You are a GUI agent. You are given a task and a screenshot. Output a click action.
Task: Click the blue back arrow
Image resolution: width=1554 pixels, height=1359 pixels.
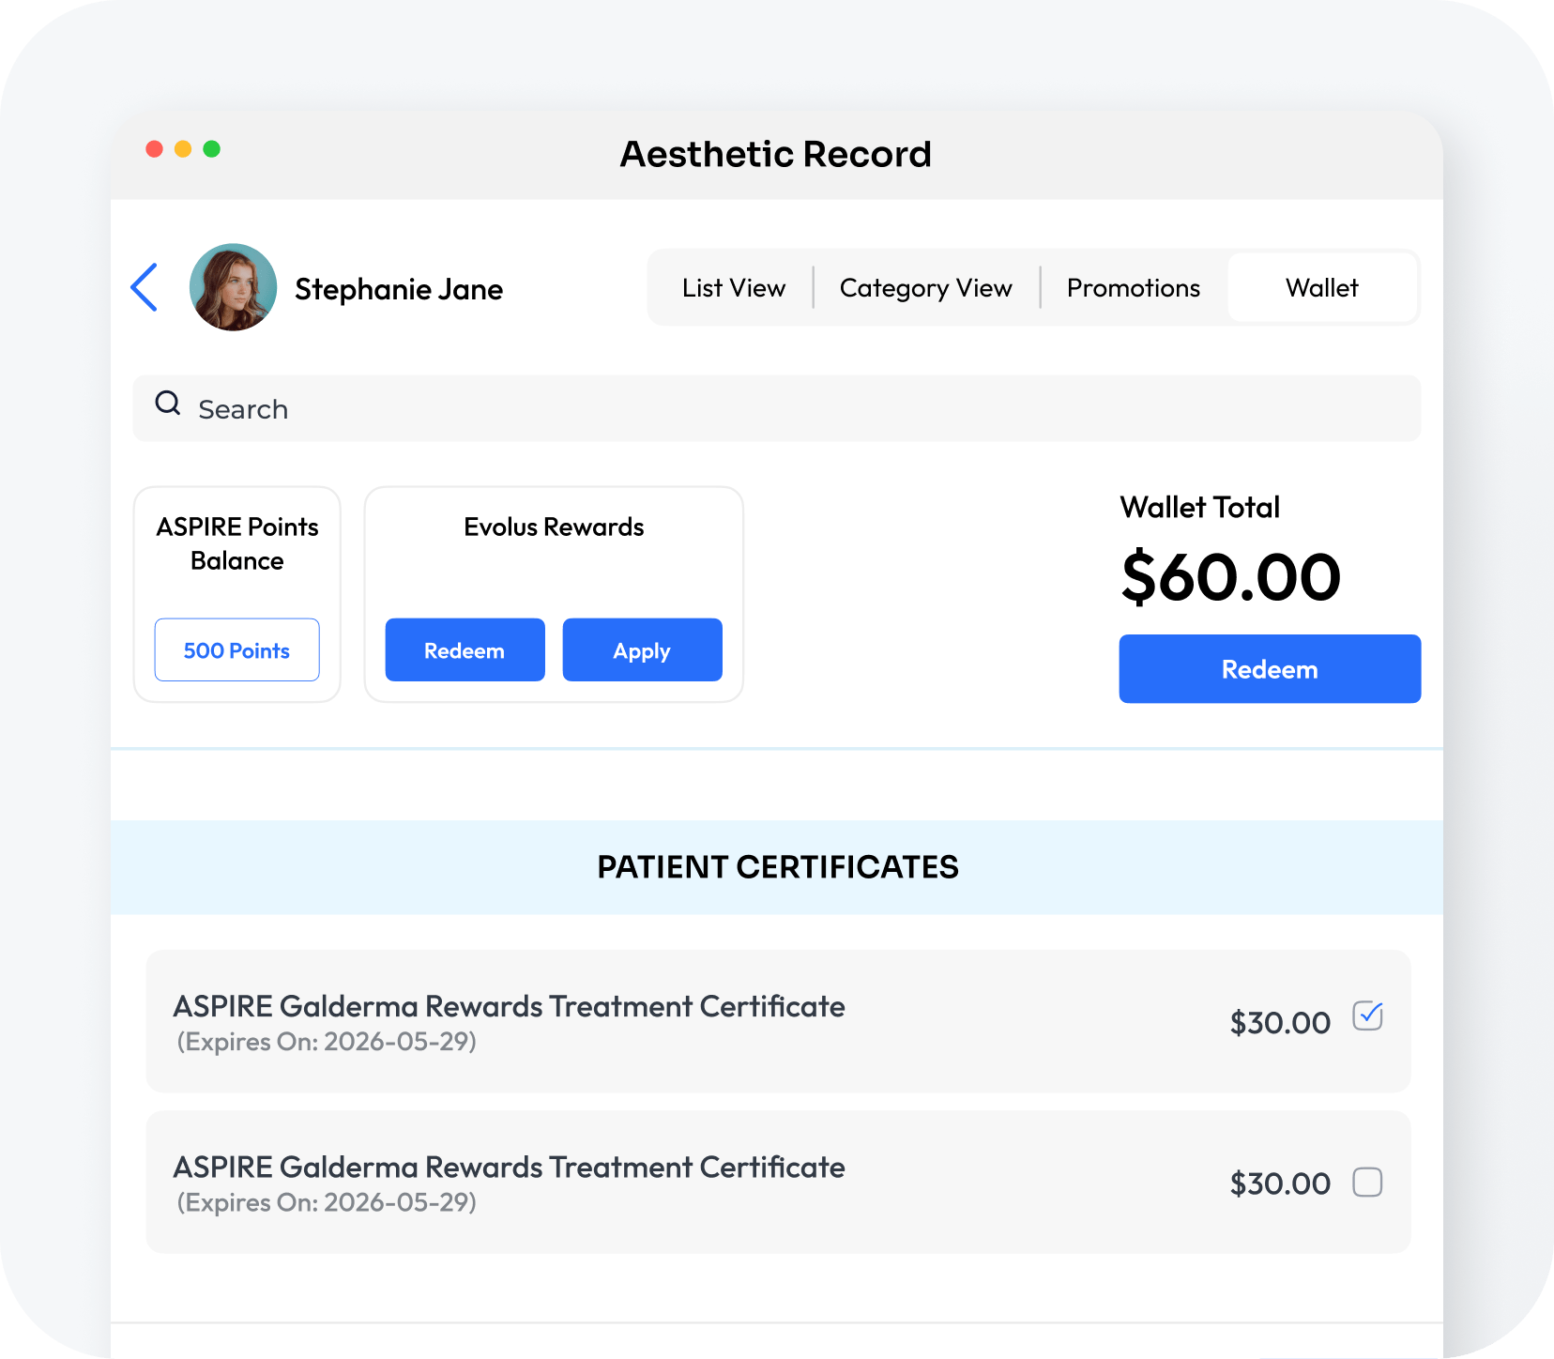pyautogui.click(x=145, y=287)
